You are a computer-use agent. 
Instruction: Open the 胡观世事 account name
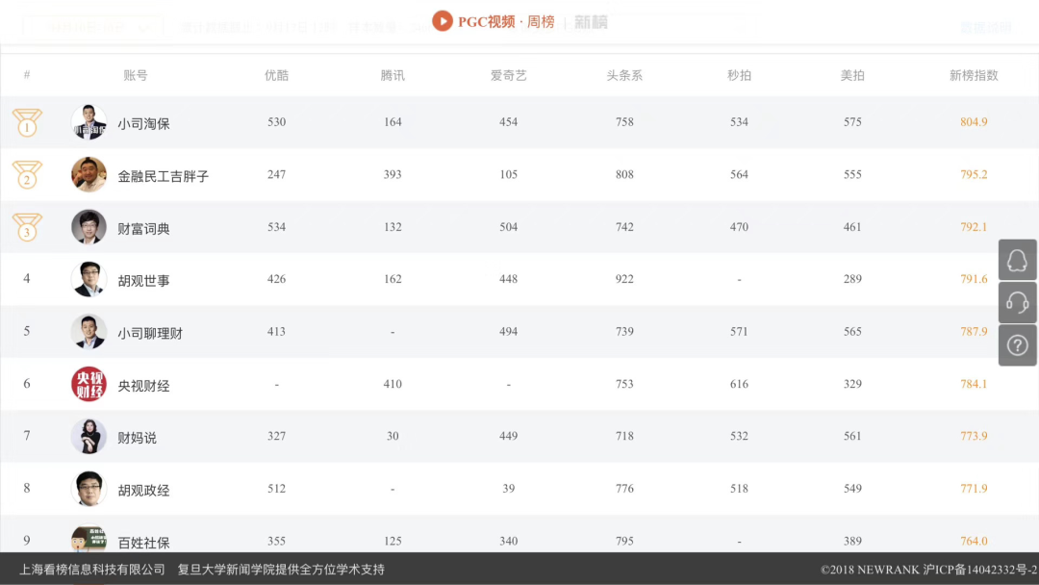pyautogui.click(x=143, y=281)
